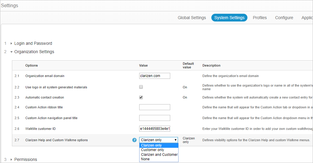
Task: Open the Clarizen Help and Walkme options dropdown
Action: pos(158,140)
